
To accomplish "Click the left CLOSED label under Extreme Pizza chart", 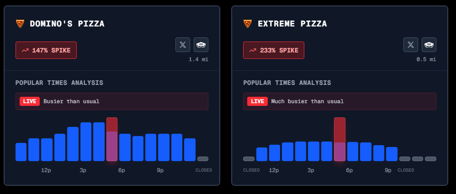I will tap(251, 170).
